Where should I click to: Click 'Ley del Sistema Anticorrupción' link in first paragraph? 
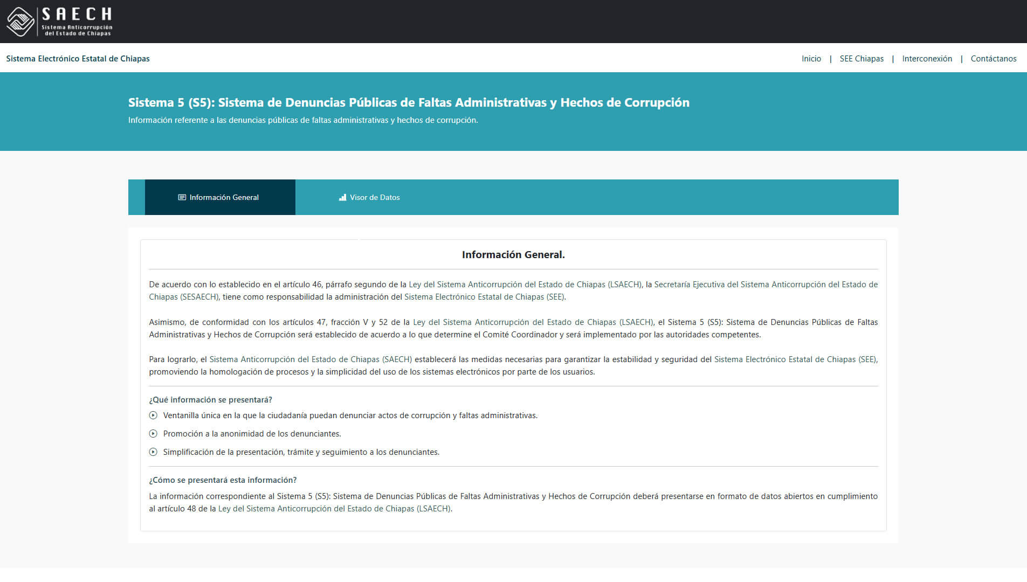click(525, 285)
